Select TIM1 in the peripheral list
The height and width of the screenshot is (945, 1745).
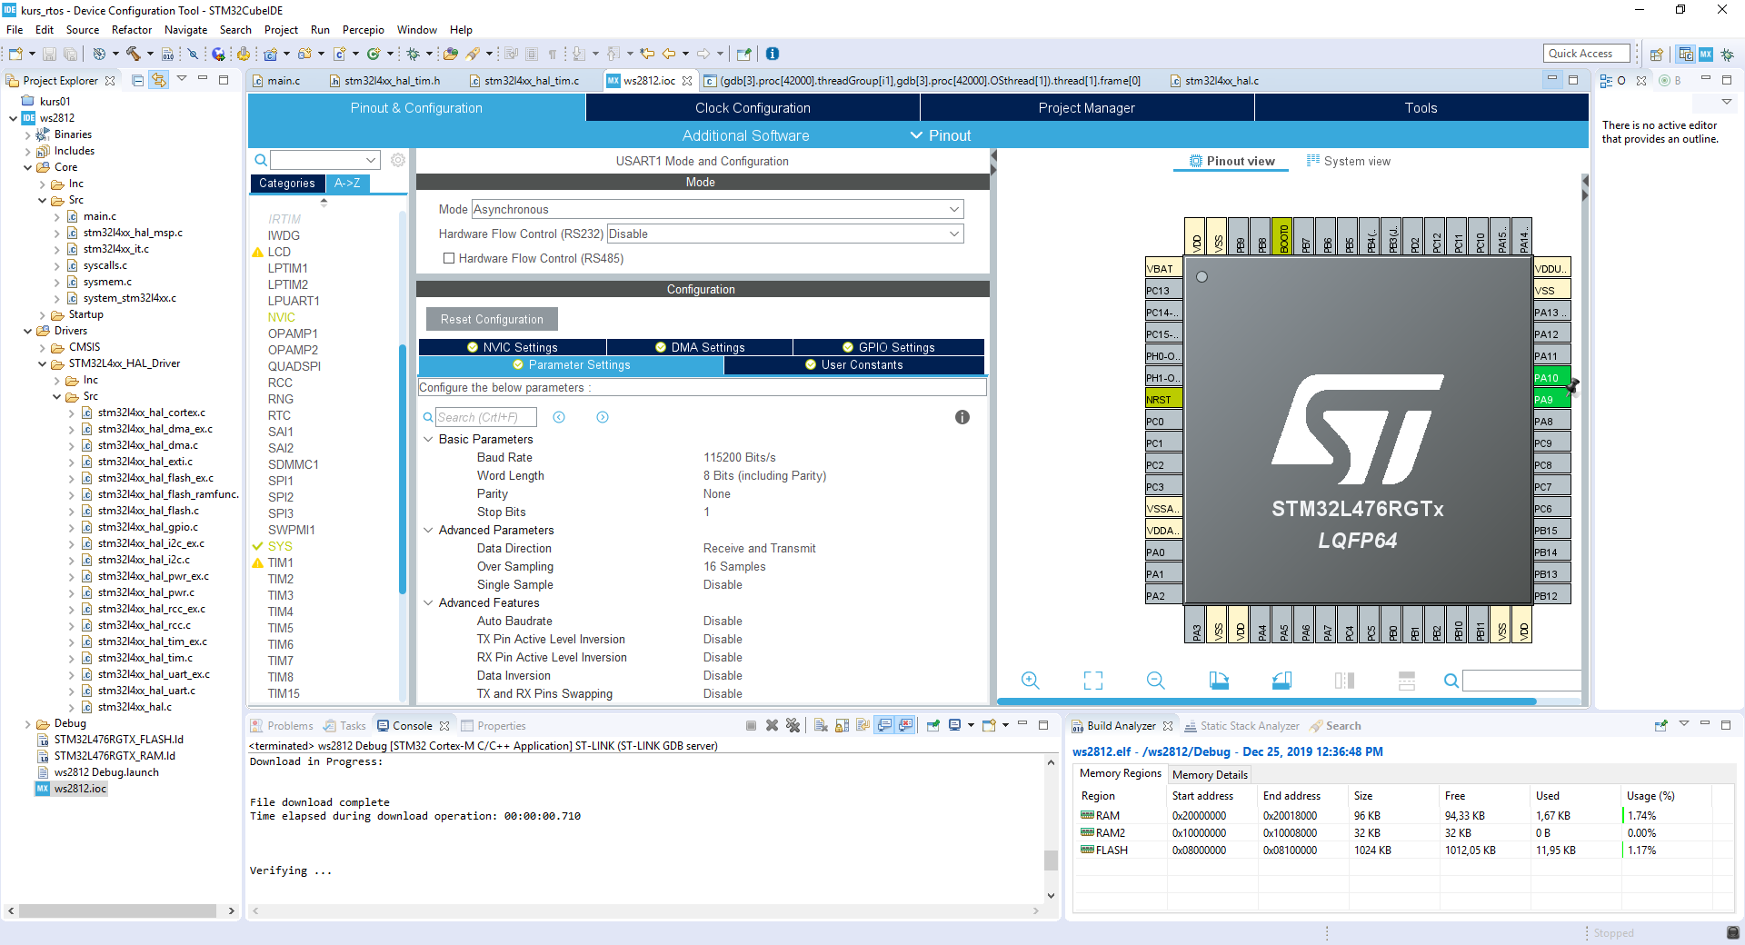coord(280,562)
